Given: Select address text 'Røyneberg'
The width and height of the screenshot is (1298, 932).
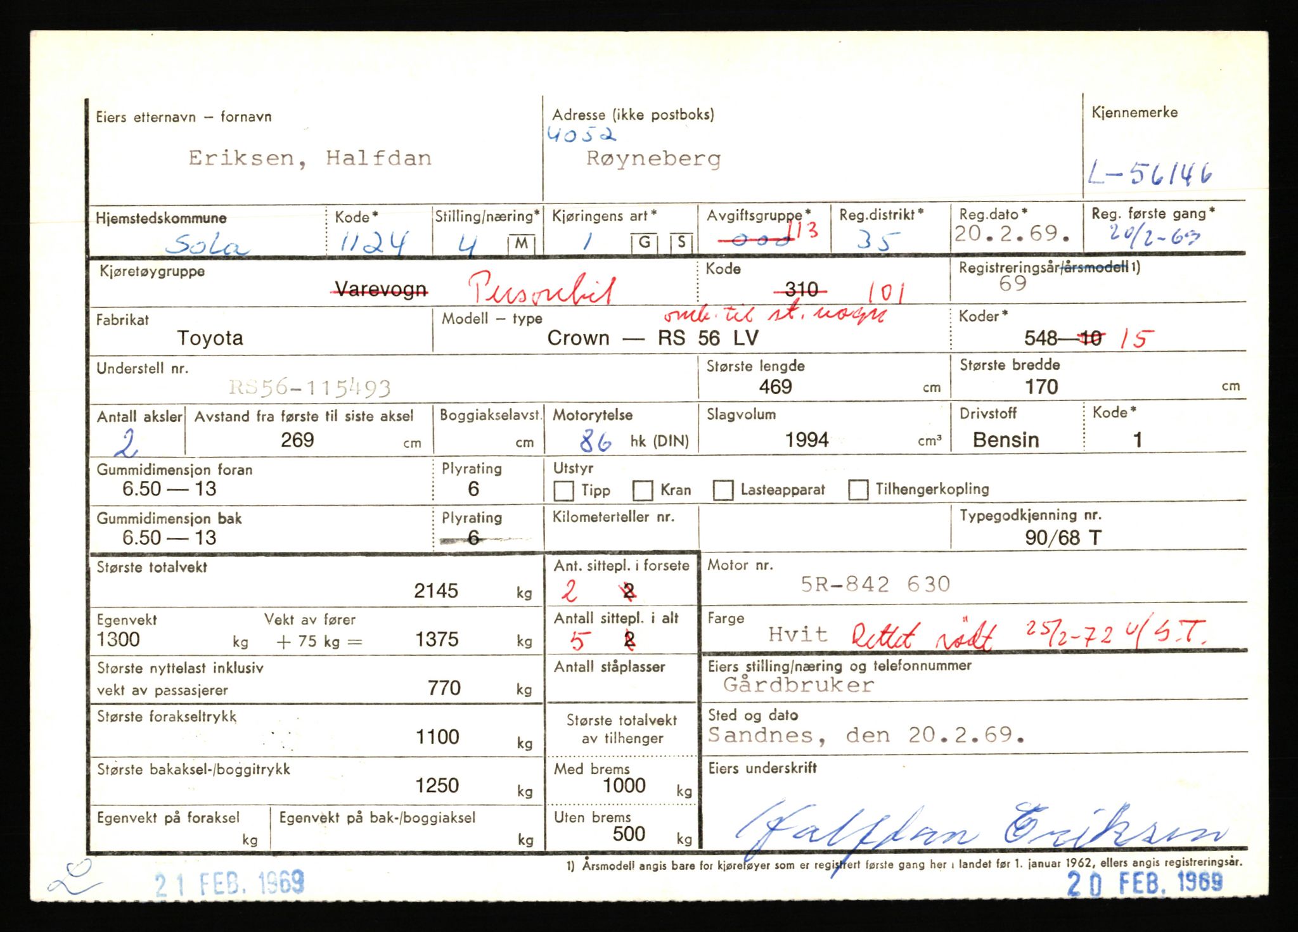Looking at the screenshot, I should (x=653, y=158).
